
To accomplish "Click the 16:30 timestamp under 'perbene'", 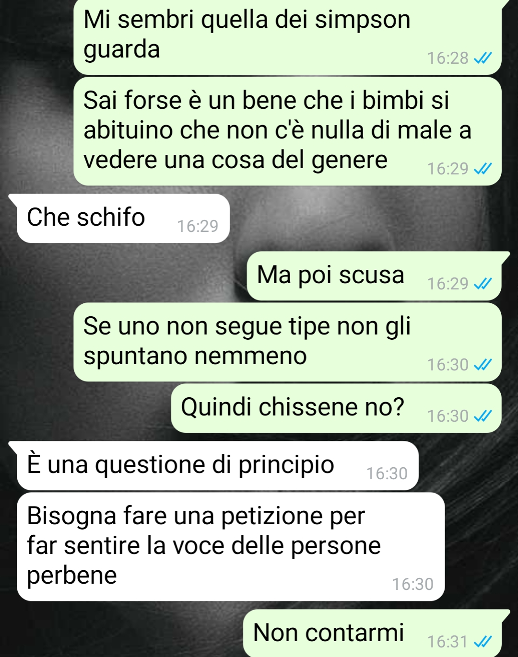I will pyautogui.click(x=412, y=584).
